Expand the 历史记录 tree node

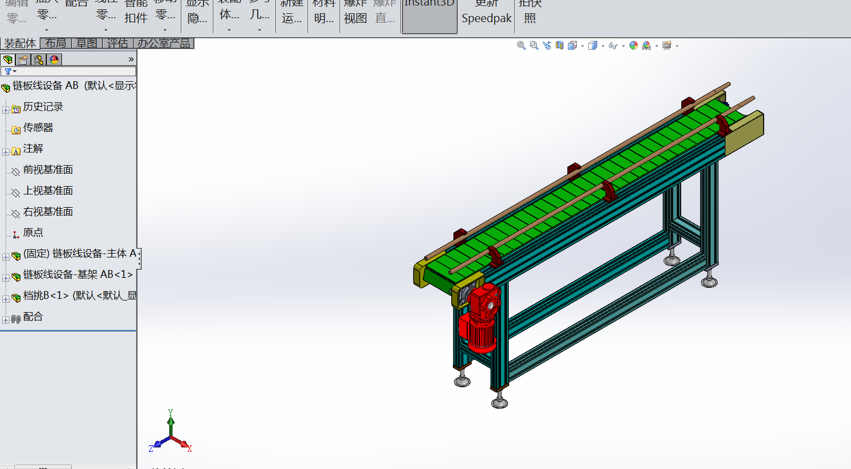6,109
